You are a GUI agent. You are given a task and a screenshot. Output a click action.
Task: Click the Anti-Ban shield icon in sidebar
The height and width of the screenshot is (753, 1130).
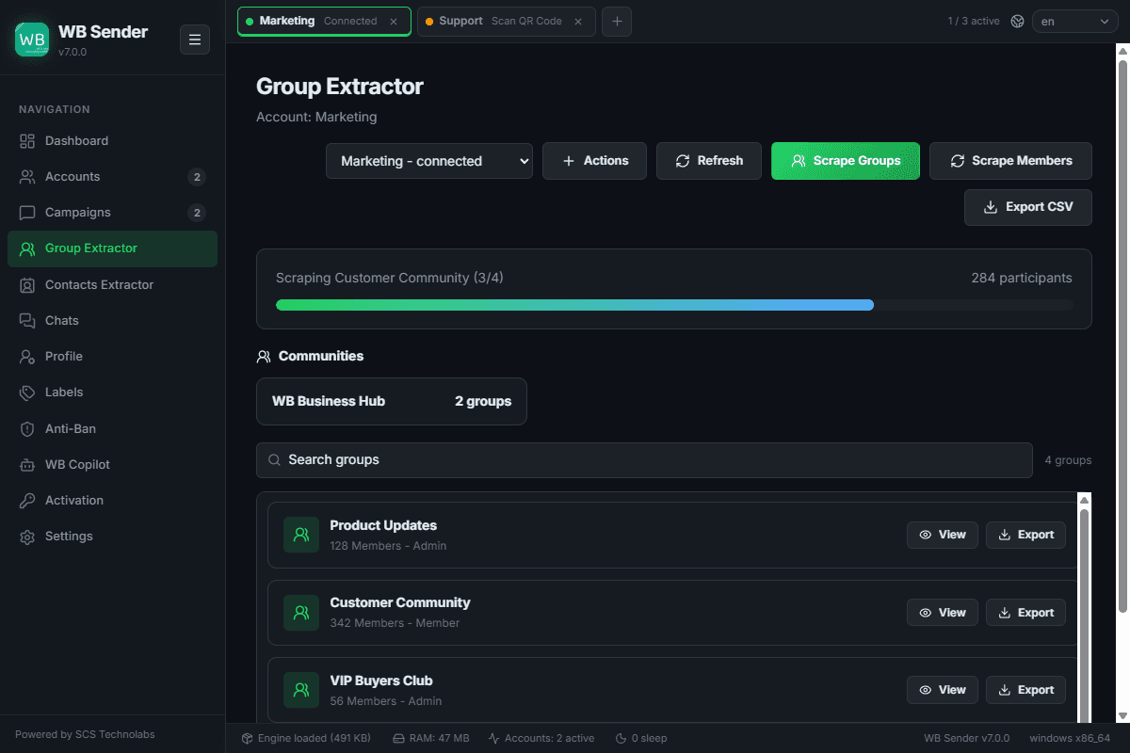pyautogui.click(x=27, y=428)
